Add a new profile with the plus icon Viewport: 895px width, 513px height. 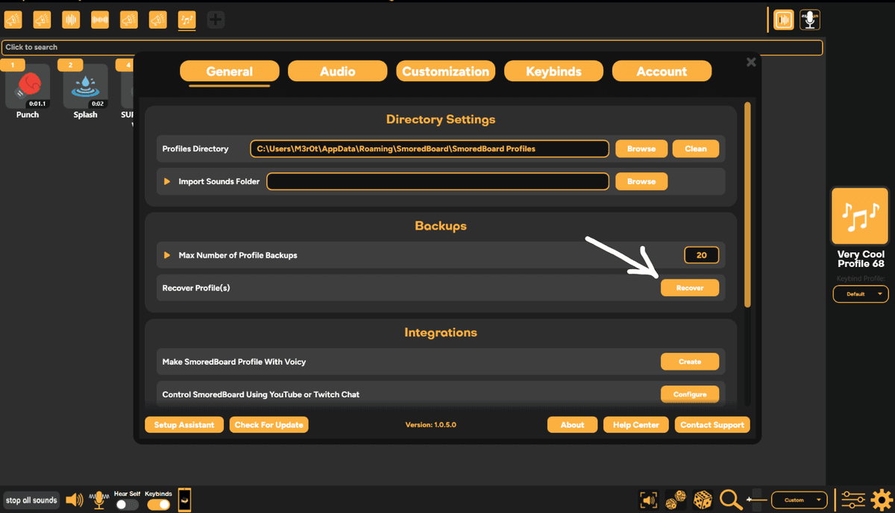coord(216,19)
